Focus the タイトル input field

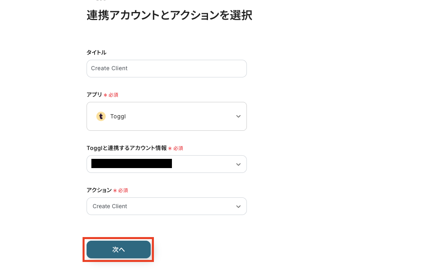(166, 69)
